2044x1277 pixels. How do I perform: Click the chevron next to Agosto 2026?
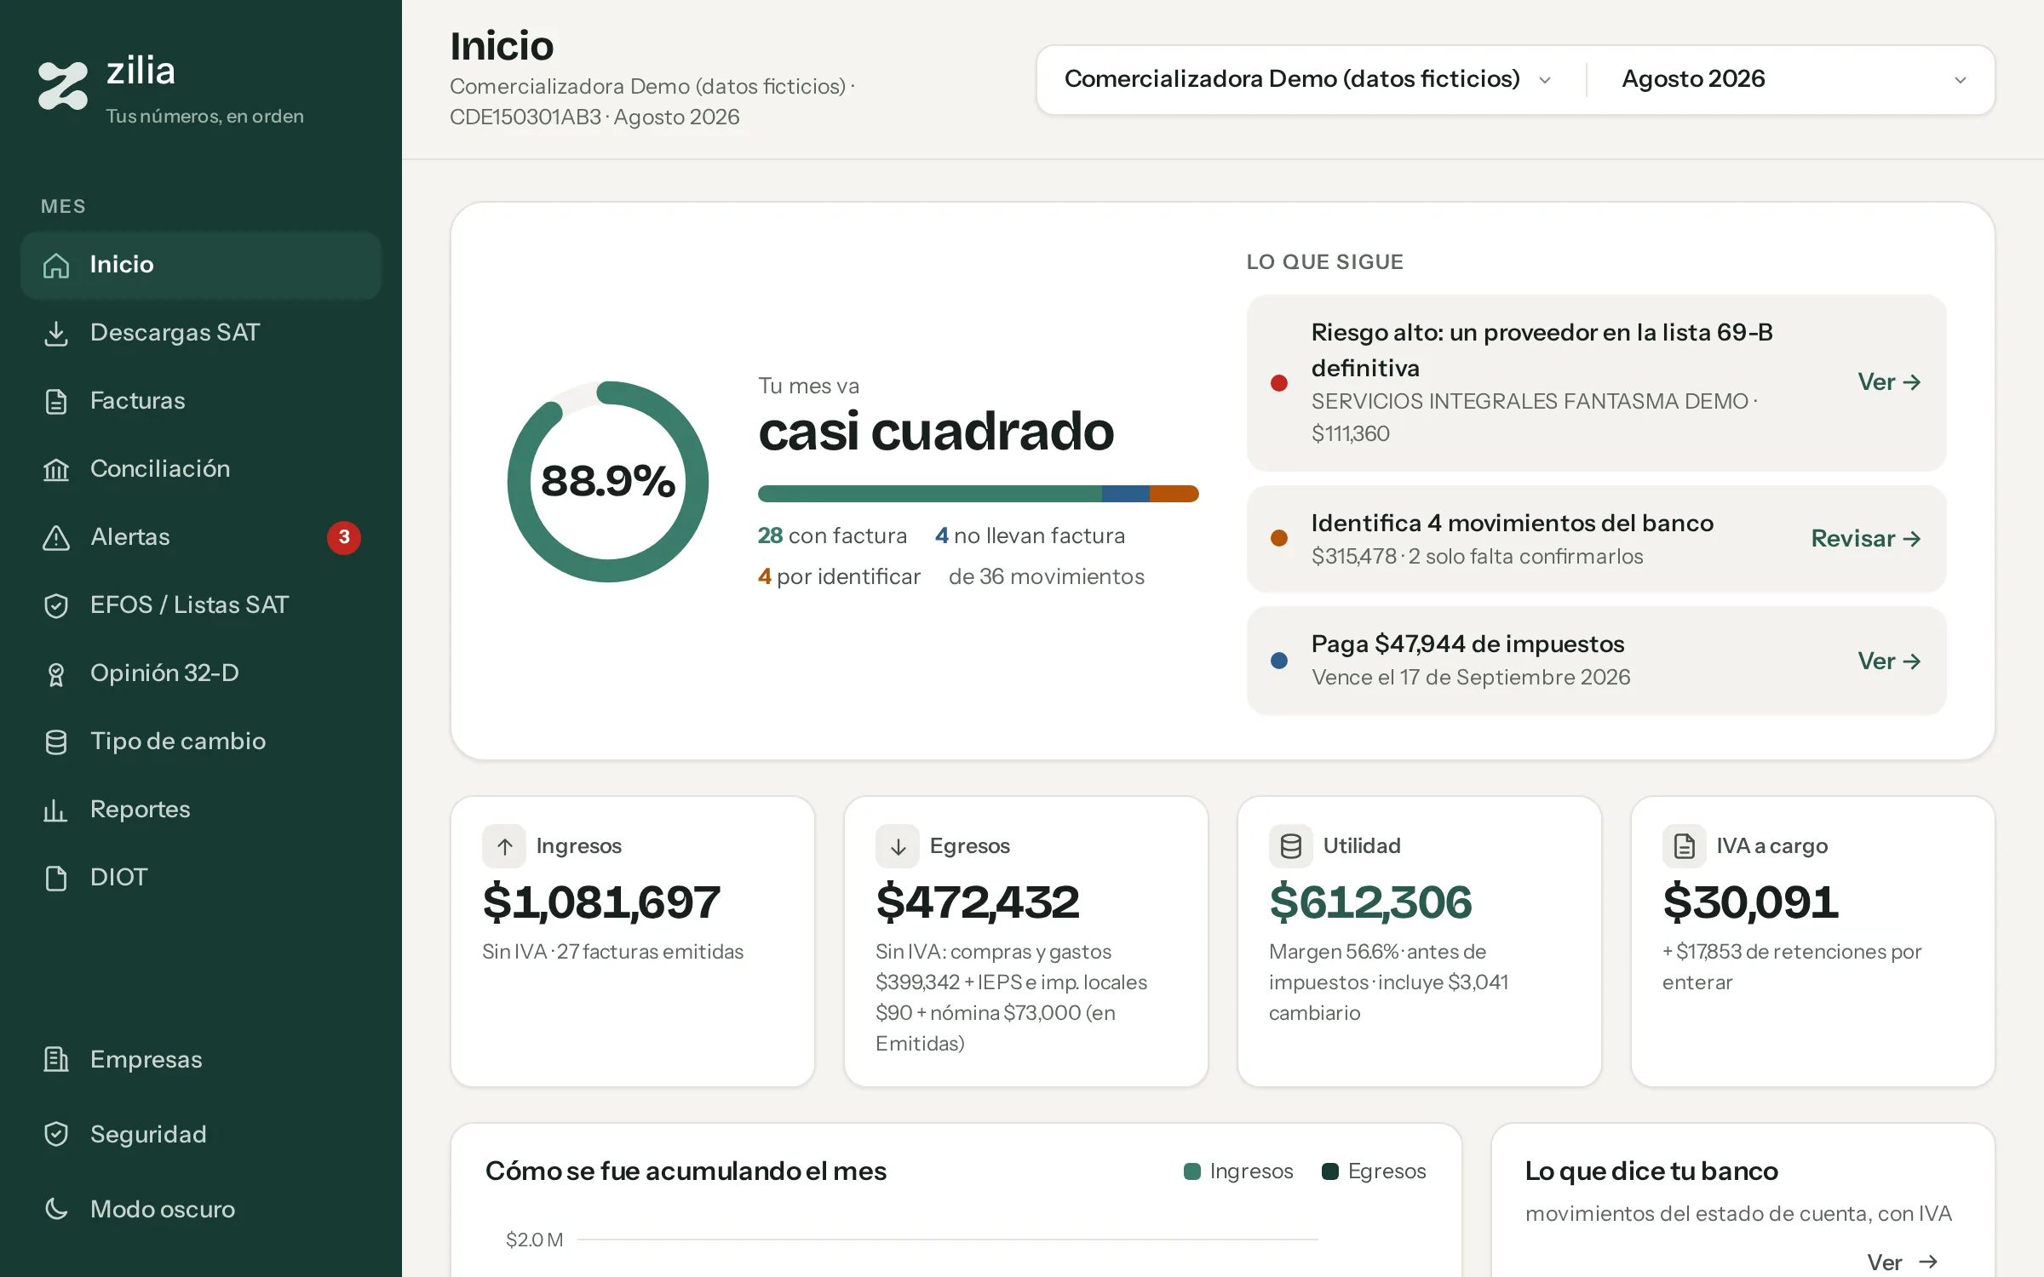point(1961,80)
